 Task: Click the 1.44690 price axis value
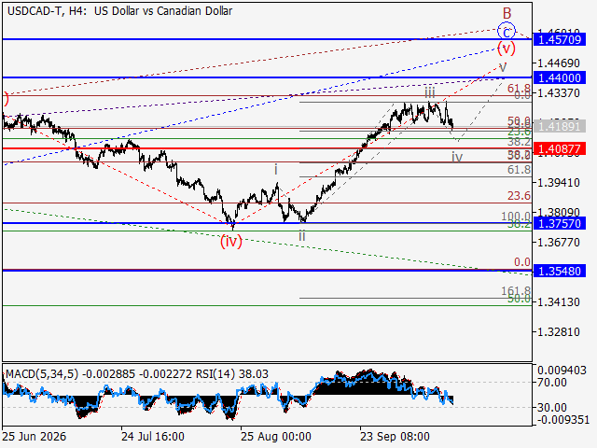click(559, 63)
